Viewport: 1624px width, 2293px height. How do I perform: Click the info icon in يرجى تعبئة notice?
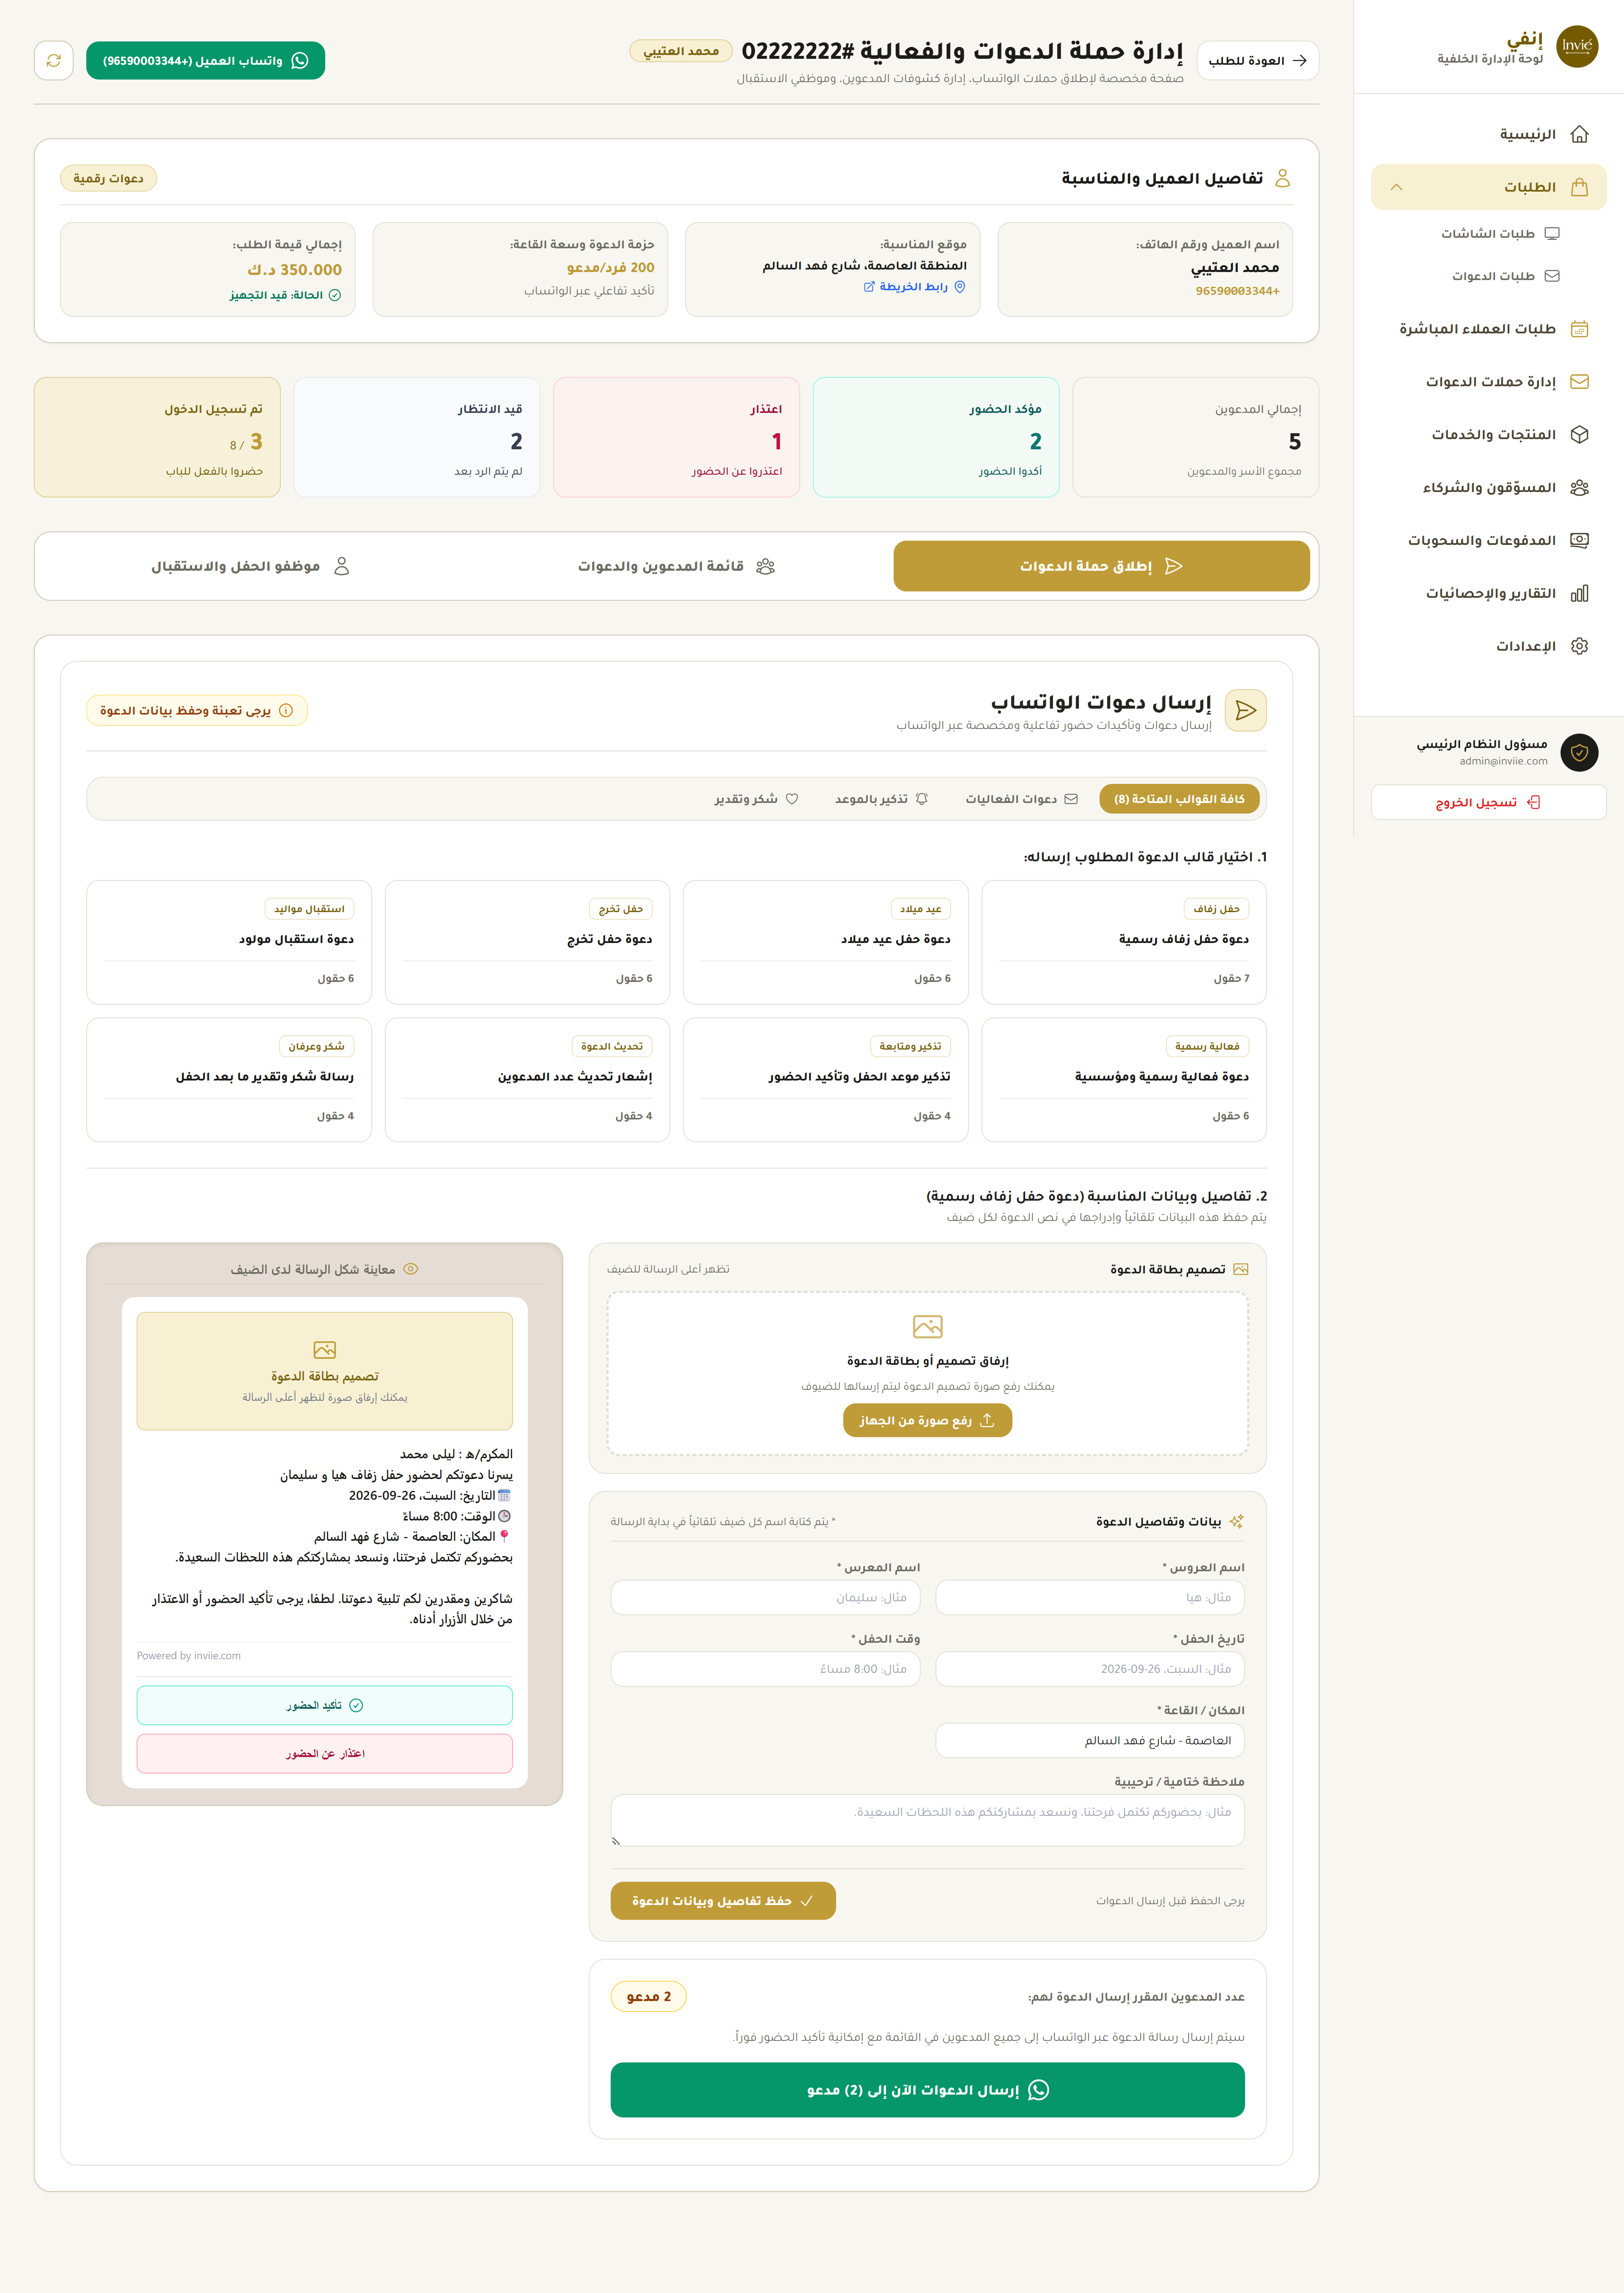pos(286,710)
